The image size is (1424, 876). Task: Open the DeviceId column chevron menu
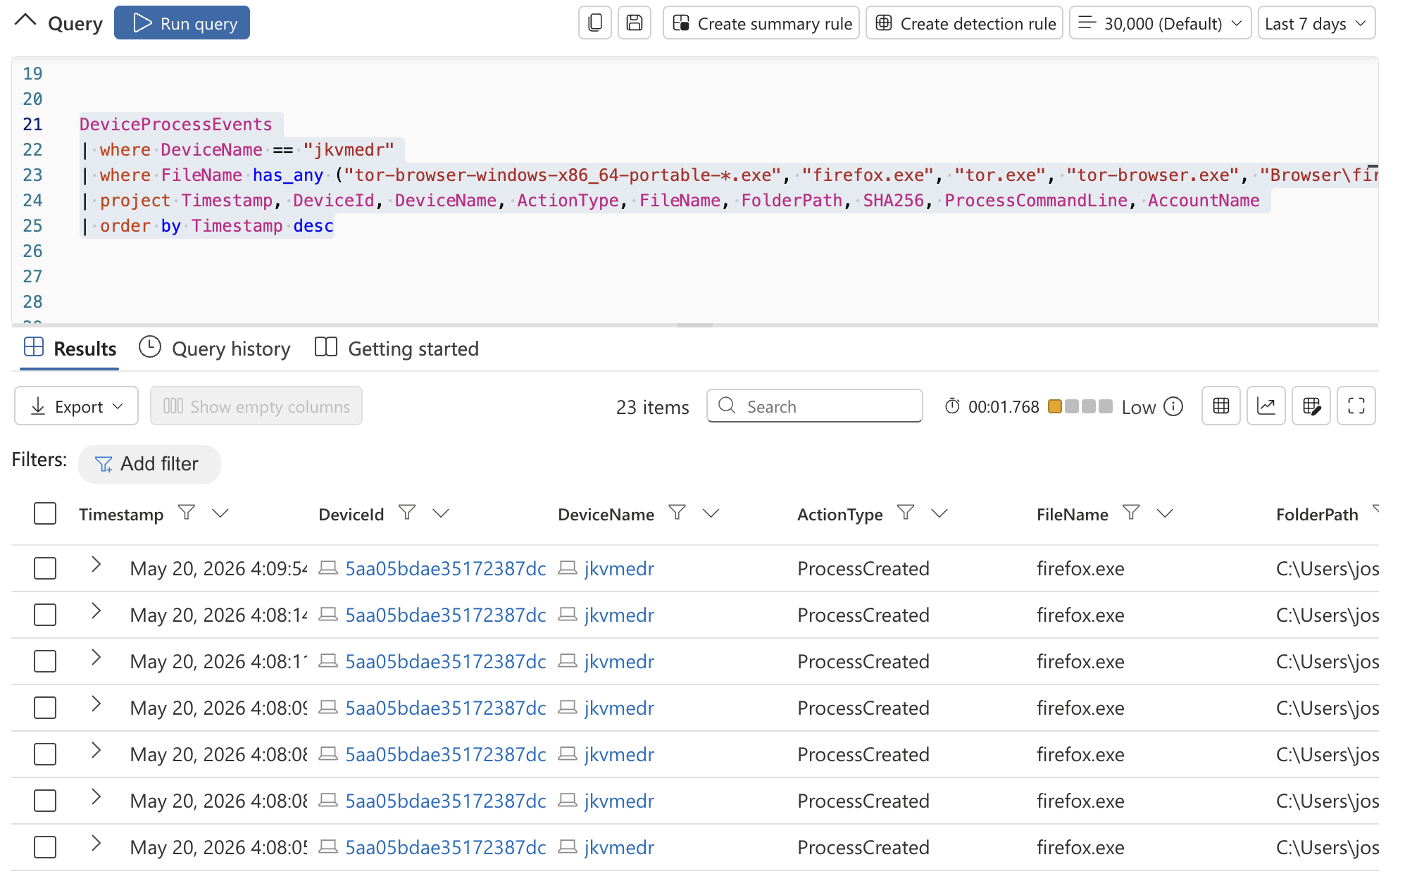[x=441, y=513]
